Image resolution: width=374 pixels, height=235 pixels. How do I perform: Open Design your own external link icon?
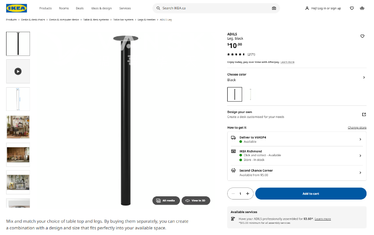pyautogui.click(x=364, y=114)
